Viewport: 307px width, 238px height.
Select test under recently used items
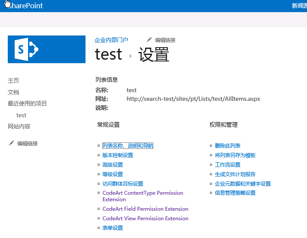coord(21,115)
